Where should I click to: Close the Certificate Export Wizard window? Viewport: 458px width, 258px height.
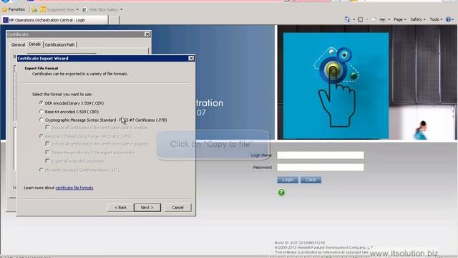pos(191,58)
